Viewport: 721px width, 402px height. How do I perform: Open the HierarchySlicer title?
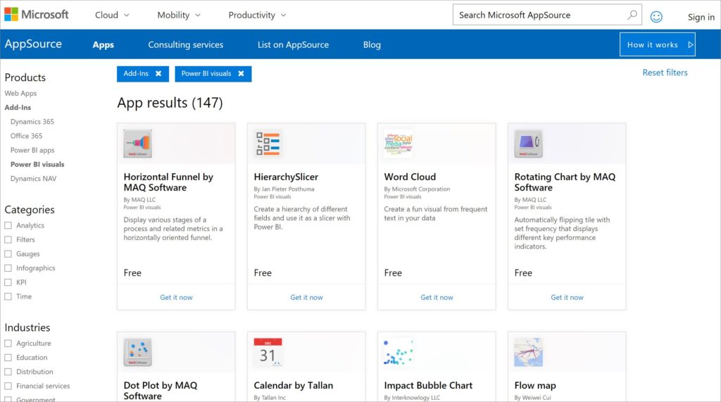[x=286, y=177]
